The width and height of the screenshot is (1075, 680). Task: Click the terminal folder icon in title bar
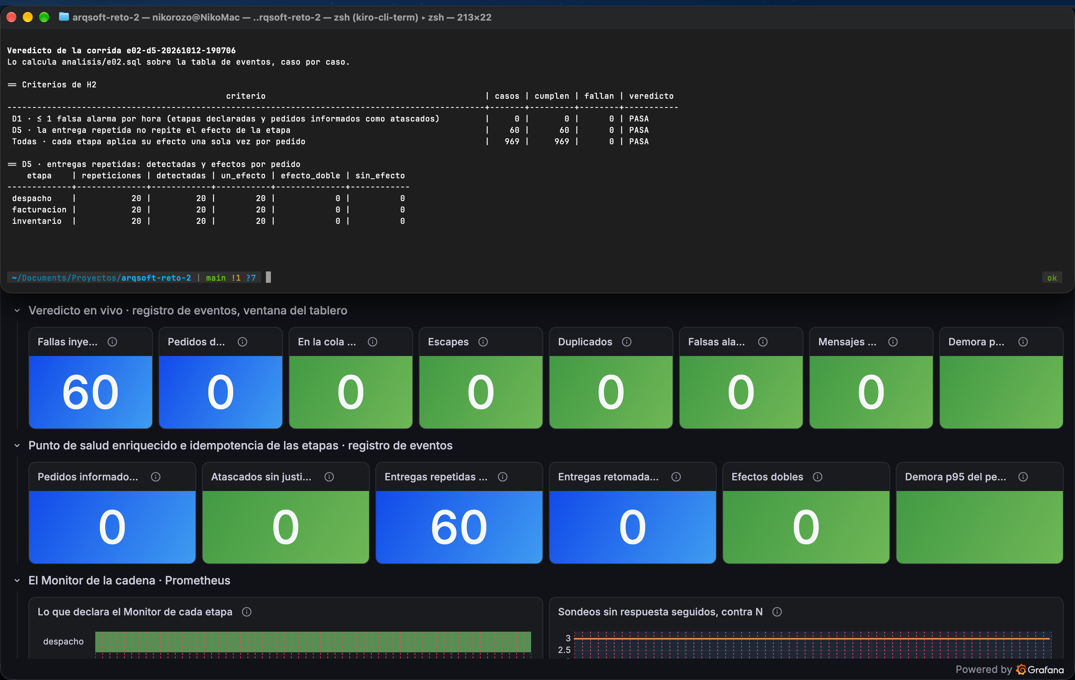[64, 17]
